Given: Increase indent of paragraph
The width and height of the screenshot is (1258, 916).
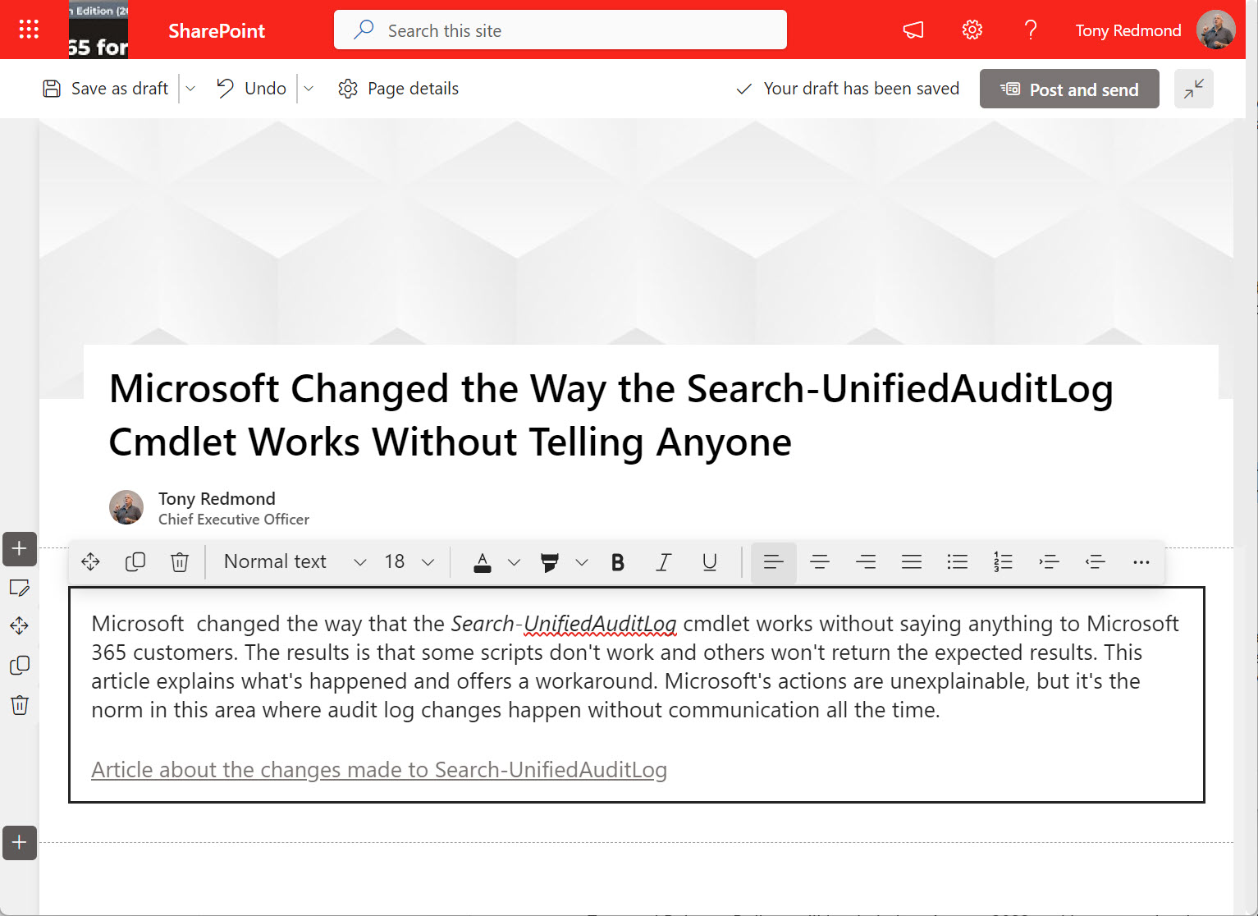Looking at the screenshot, I should [x=1049, y=562].
